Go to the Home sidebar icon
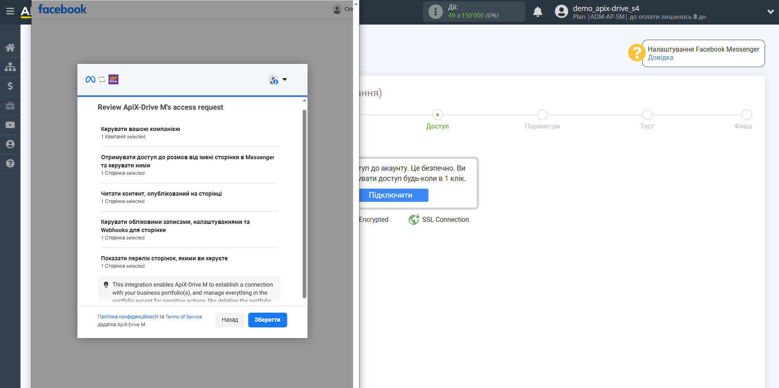The height and width of the screenshot is (388, 779). coord(10,47)
